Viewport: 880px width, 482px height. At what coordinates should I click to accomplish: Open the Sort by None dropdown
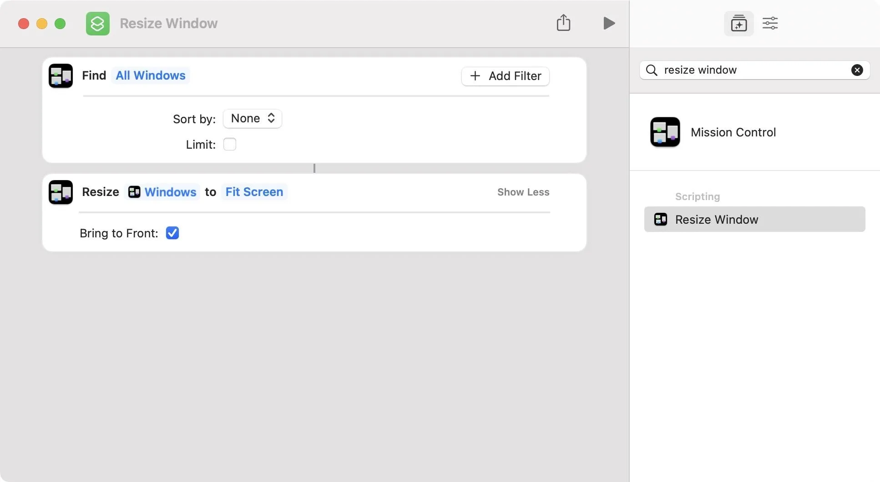pos(253,118)
